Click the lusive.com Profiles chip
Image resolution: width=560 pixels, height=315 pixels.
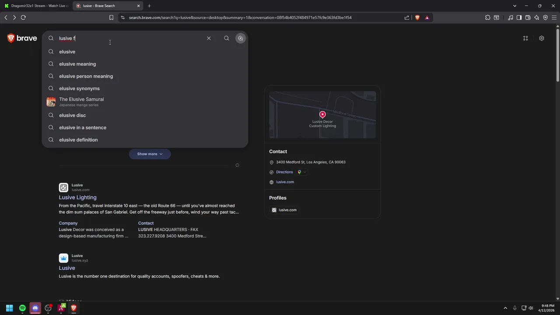(x=284, y=210)
